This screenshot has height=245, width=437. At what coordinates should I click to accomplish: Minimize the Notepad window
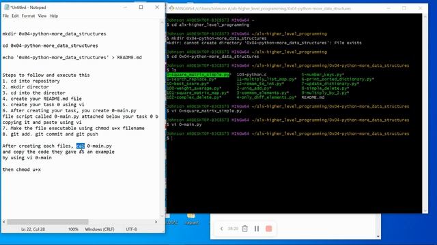125,7
